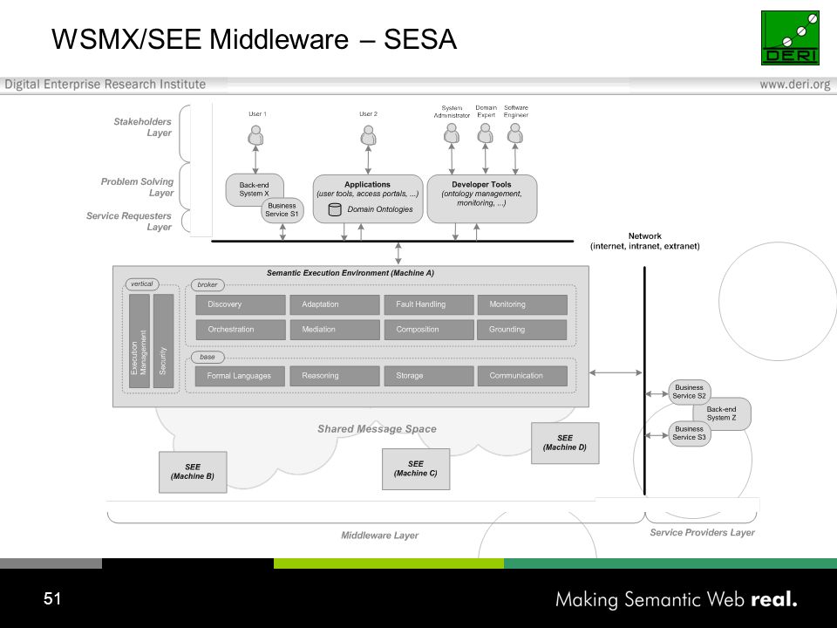Click the 'Making Semantic Web real.' tagline
Image resolution: width=837 pixels, height=628 pixels.
[677, 600]
